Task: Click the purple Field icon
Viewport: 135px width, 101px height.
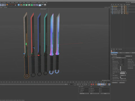Action: pyautogui.click(x=35, y=5)
